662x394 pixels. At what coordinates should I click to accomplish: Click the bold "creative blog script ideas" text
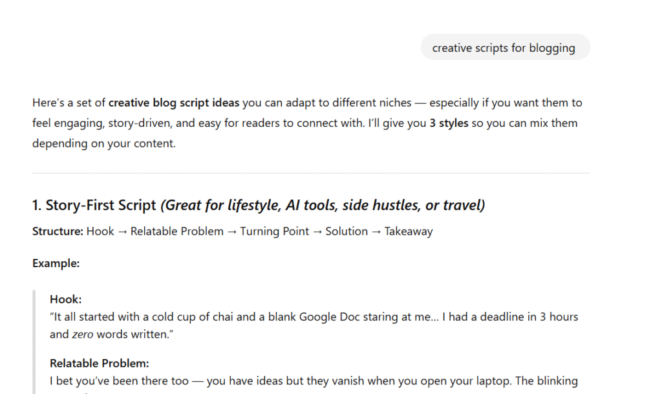[x=173, y=103]
